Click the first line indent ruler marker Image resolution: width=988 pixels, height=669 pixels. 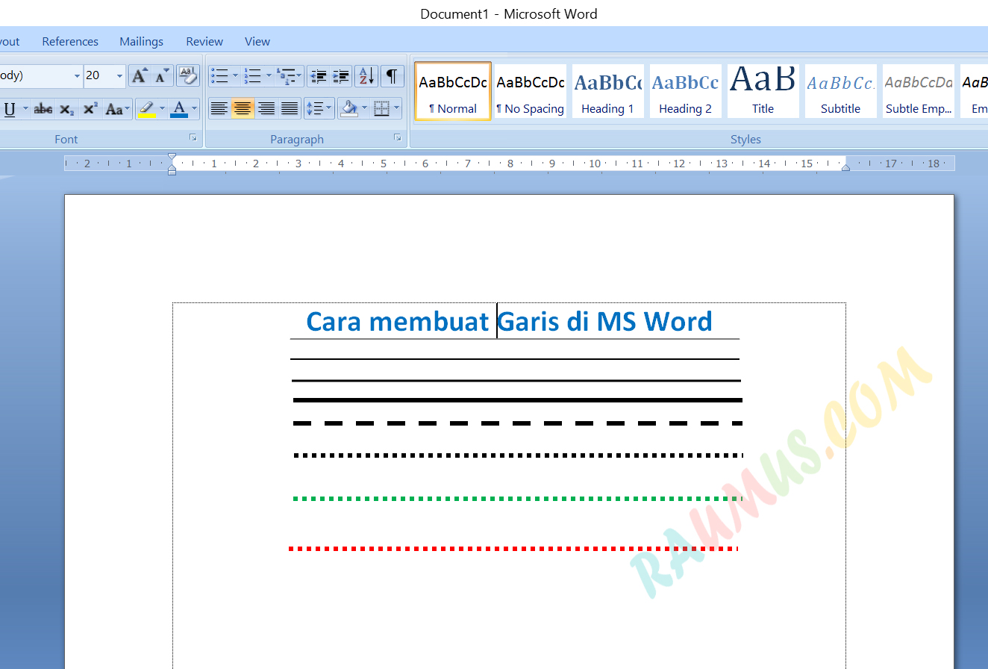coord(172,158)
